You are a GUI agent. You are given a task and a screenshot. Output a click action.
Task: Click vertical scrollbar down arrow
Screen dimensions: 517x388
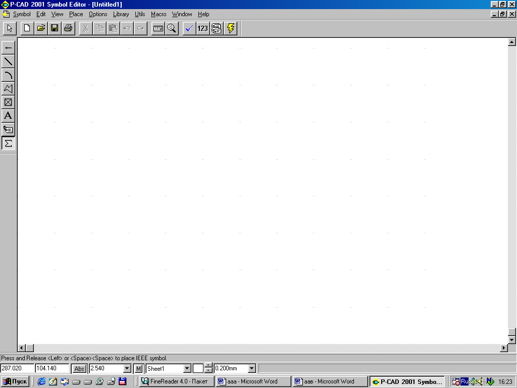pyautogui.click(x=512, y=340)
